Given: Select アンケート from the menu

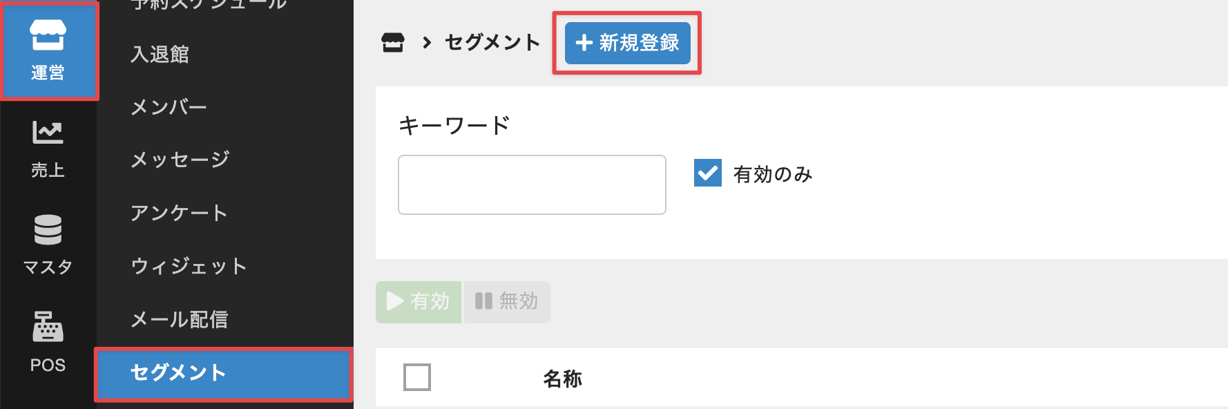Looking at the screenshot, I should pos(178,213).
